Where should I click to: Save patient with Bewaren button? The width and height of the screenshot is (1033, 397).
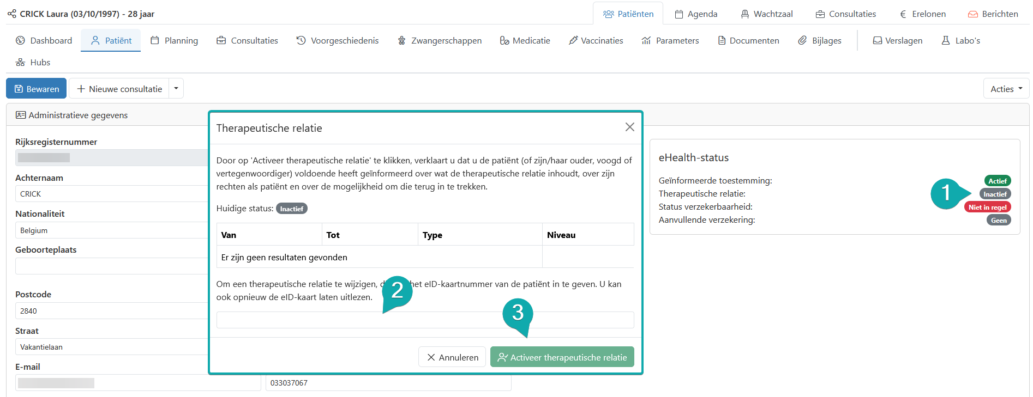[36, 89]
